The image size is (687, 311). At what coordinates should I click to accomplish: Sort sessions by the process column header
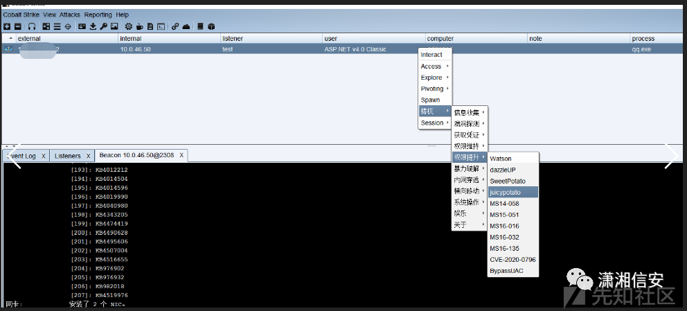tap(658, 39)
